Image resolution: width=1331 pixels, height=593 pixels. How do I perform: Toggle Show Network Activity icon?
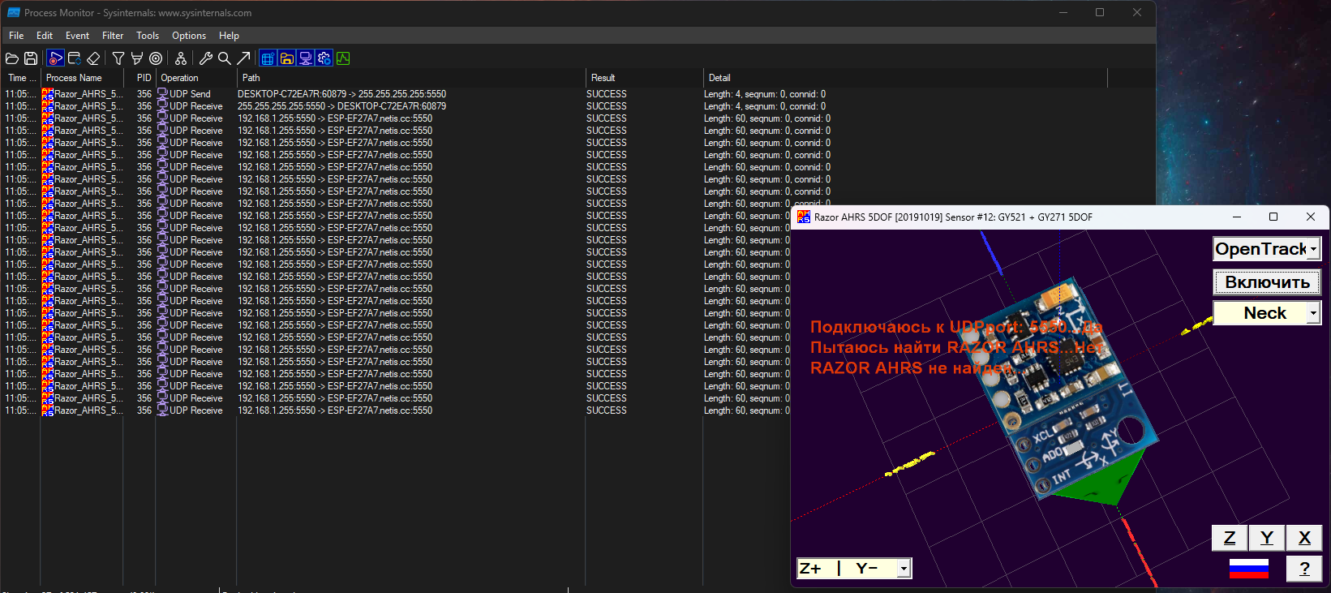coord(306,58)
